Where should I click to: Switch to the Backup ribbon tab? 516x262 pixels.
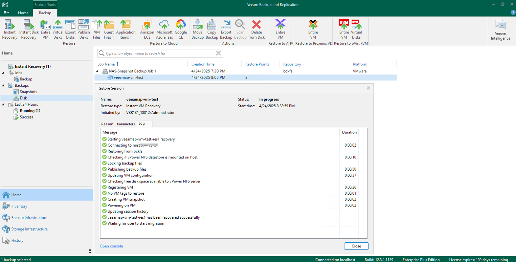tap(45, 13)
